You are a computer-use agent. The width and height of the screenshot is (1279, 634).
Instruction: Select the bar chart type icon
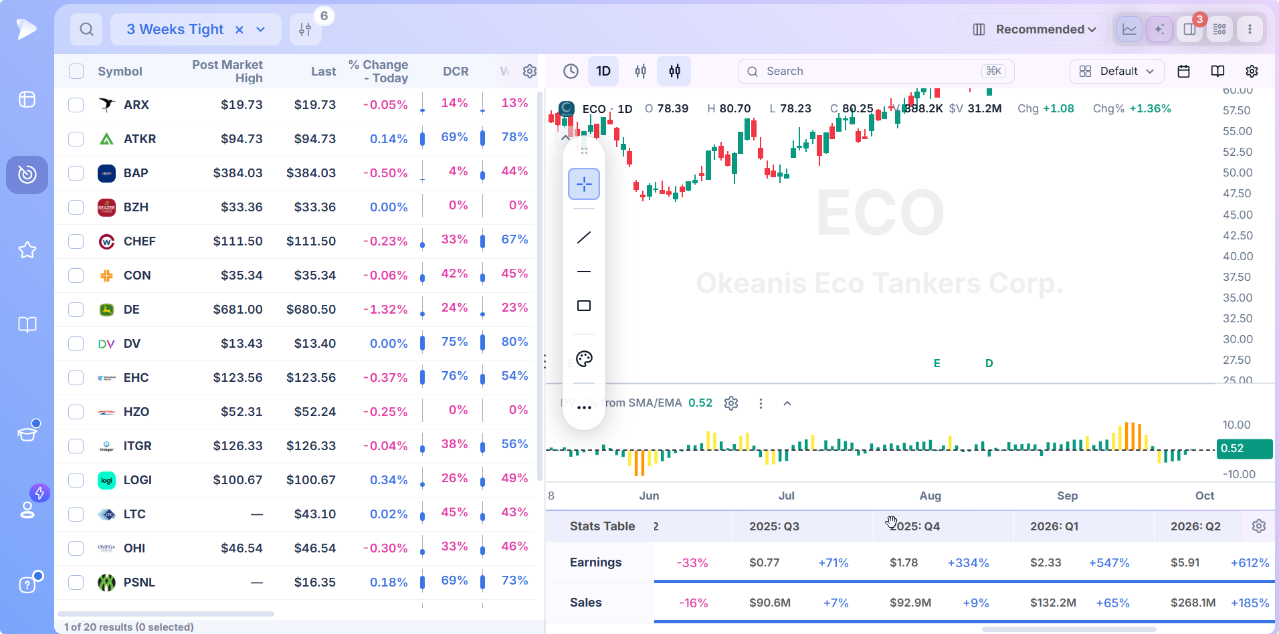click(x=640, y=71)
